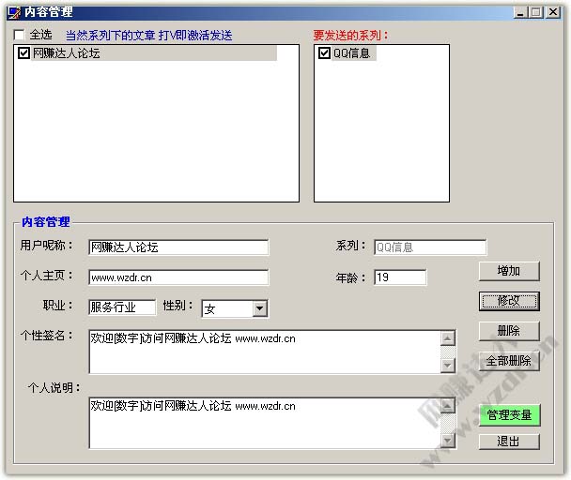The image size is (571, 480).
Task: Uncheck the 网赚达人论坛 list item checkbox
Action: click(23, 53)
